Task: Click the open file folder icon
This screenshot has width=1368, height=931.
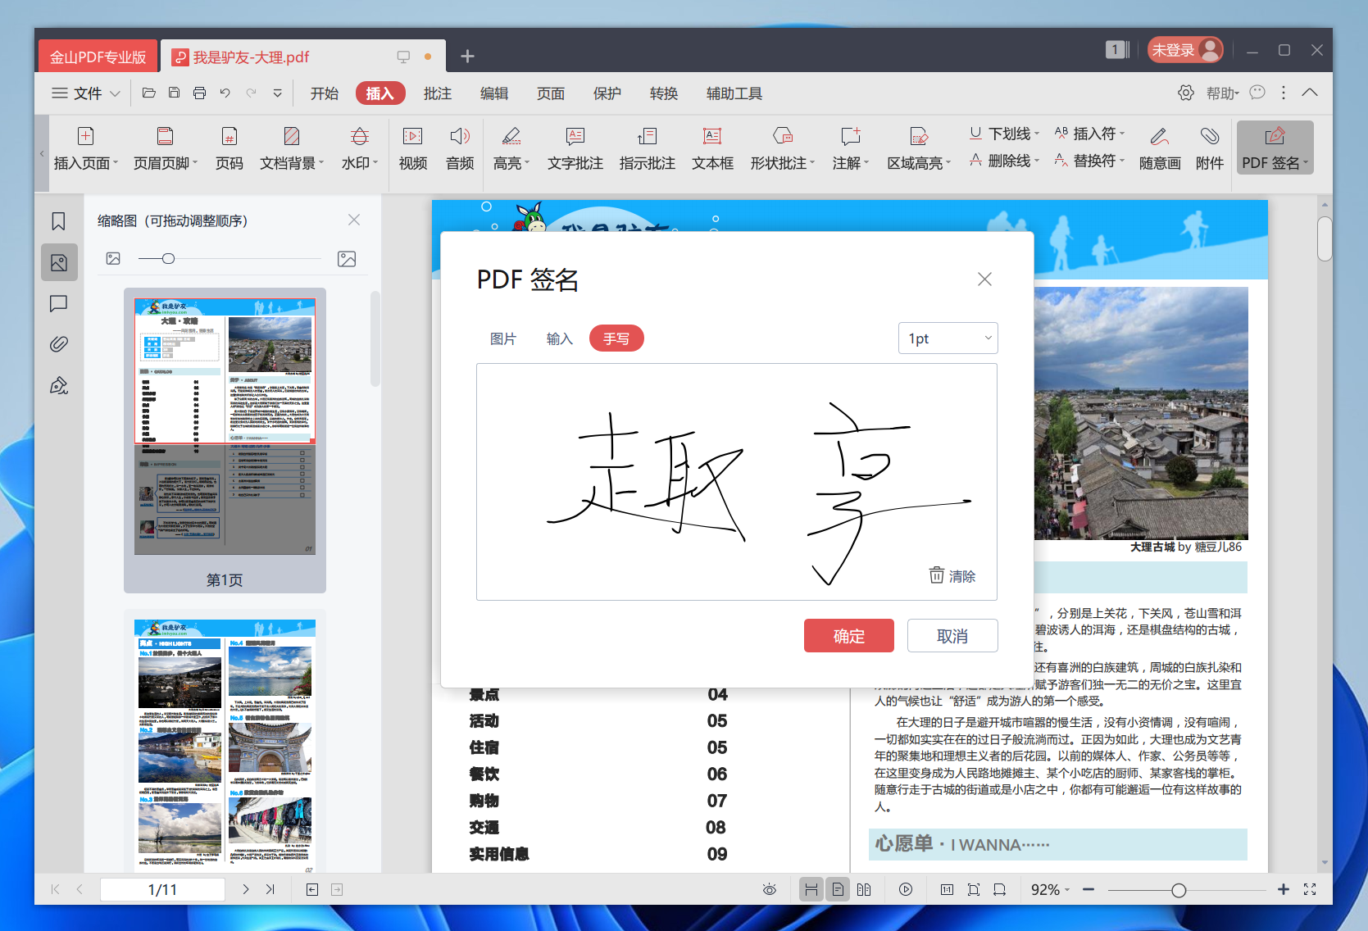Action: click(148, 93)
